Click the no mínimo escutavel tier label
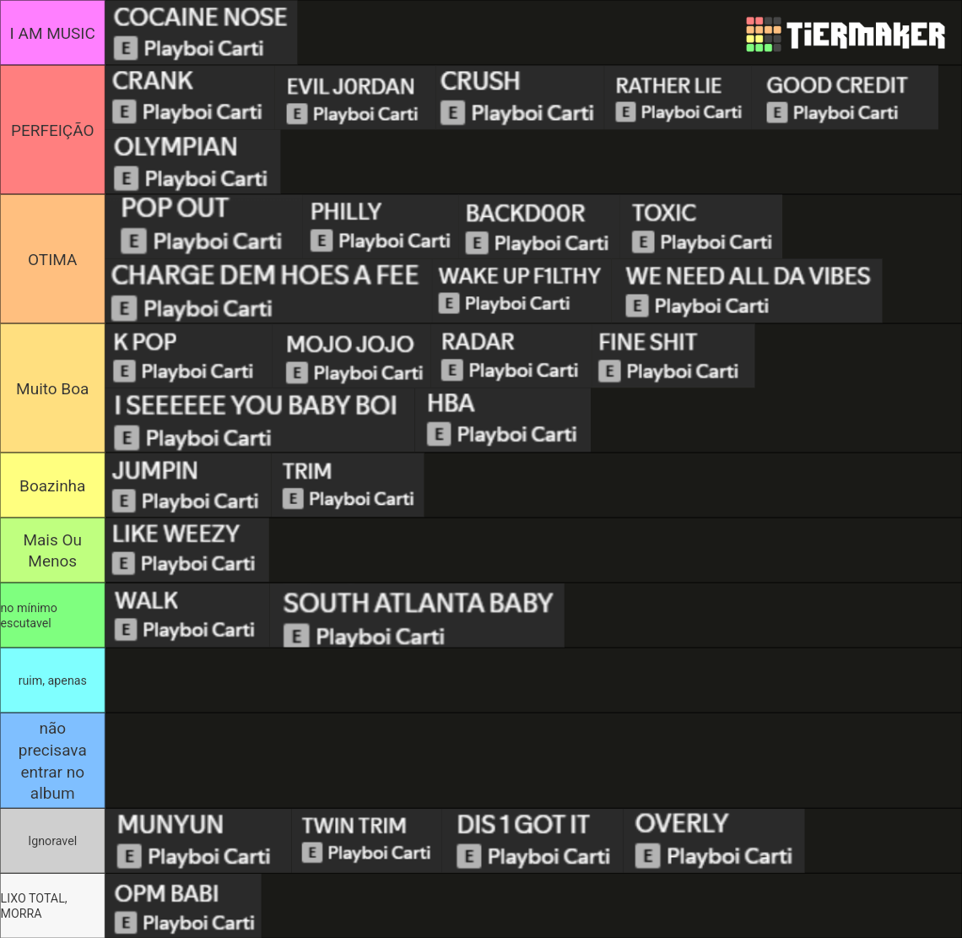This screenshot has height=938, width=962. point(52,615)
